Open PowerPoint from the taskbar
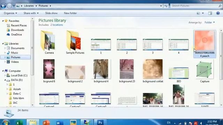This screenshot has height=125, width=223. 46,123
